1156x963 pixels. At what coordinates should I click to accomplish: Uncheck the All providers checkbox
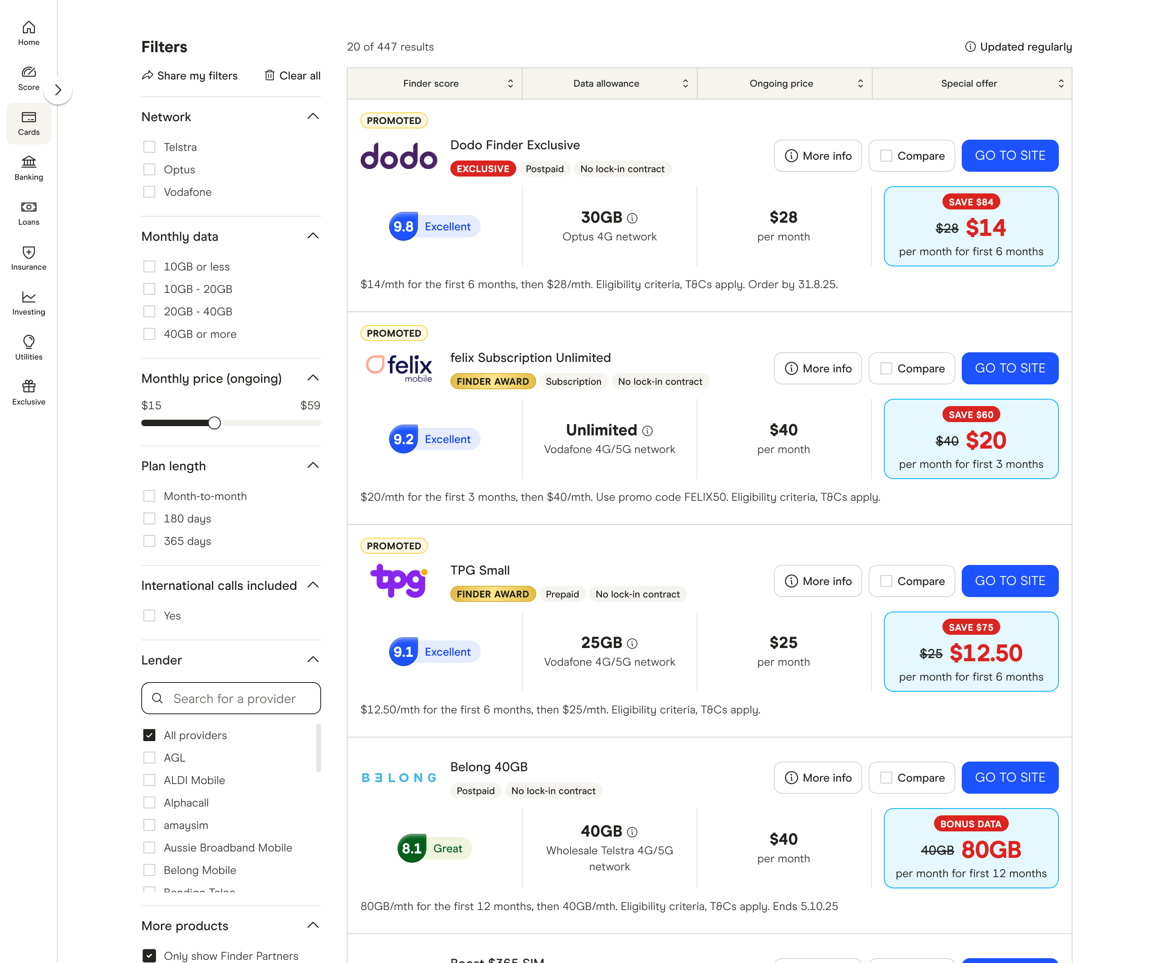point(149,735)
